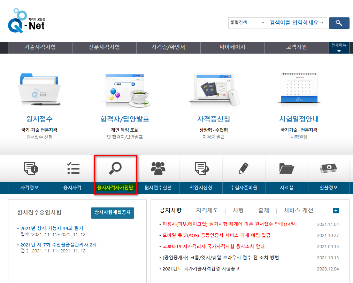353x283 pixels.
Task: Click the 환불정보 money icon
Action: [329, 168]
